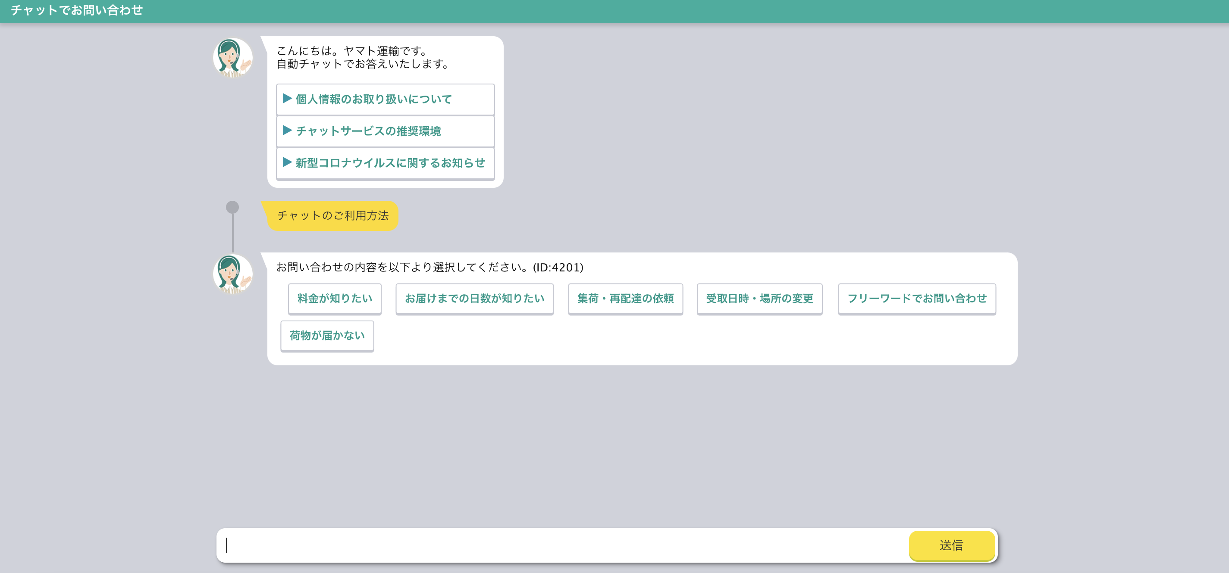Click the チャットでお問い合わせ header title
Screen dimensions: 1229x573
(77, 10)
